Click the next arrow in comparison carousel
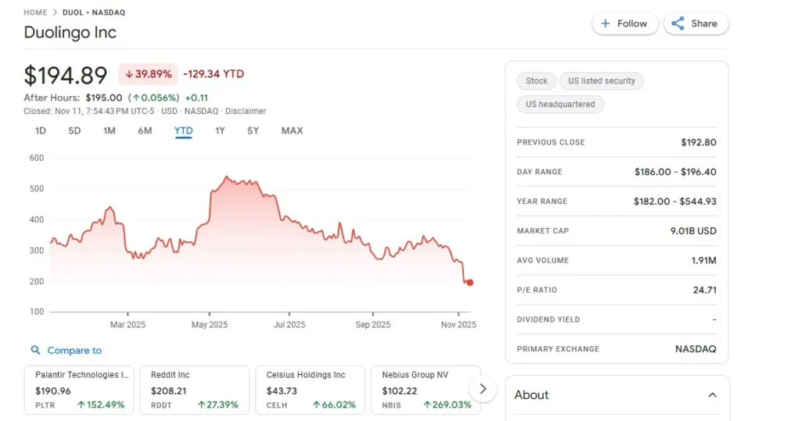The width and height of the screenshot is (801, 421). tap(483, 388)
